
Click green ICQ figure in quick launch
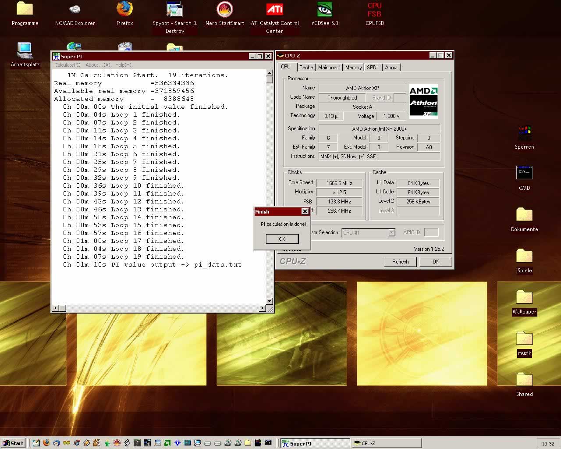[107, 443]
